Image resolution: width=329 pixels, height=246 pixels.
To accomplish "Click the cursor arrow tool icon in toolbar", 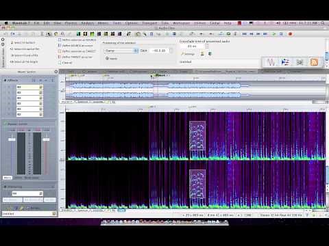I will click(x=49, y=34).
